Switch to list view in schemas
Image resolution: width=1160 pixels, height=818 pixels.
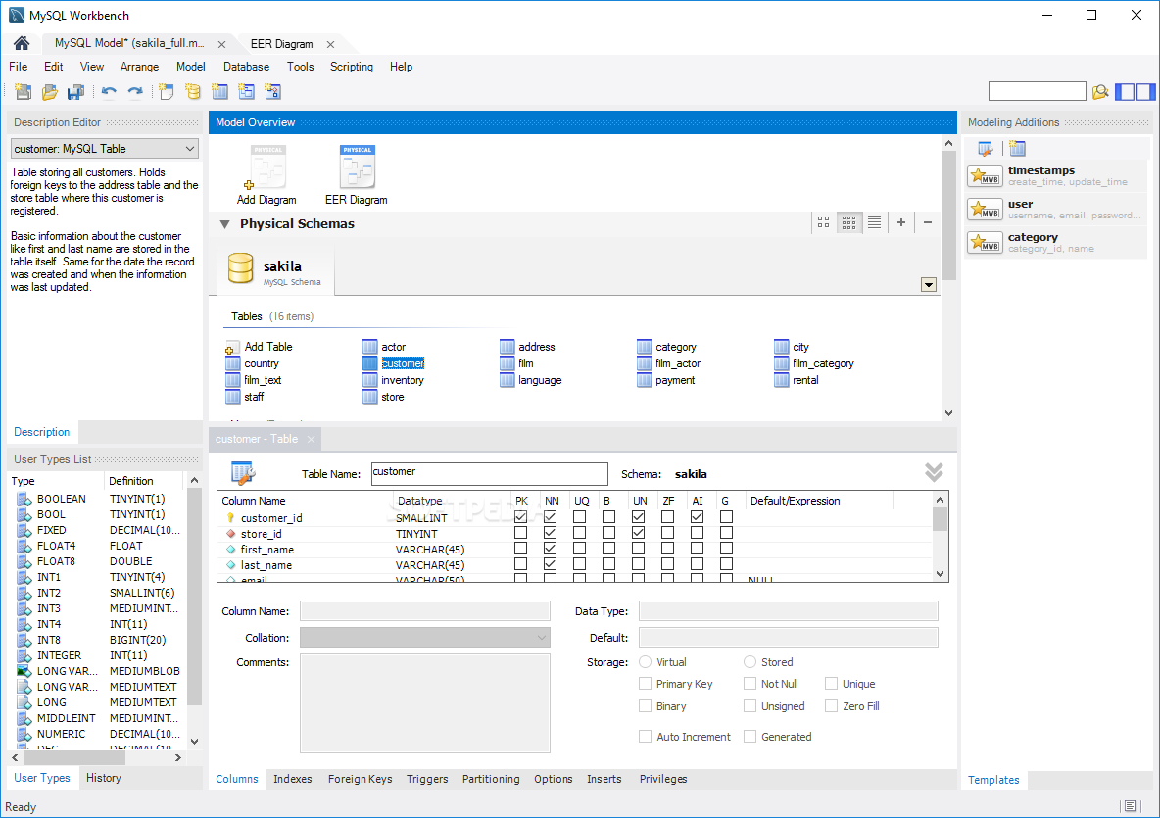click(875, 221)
